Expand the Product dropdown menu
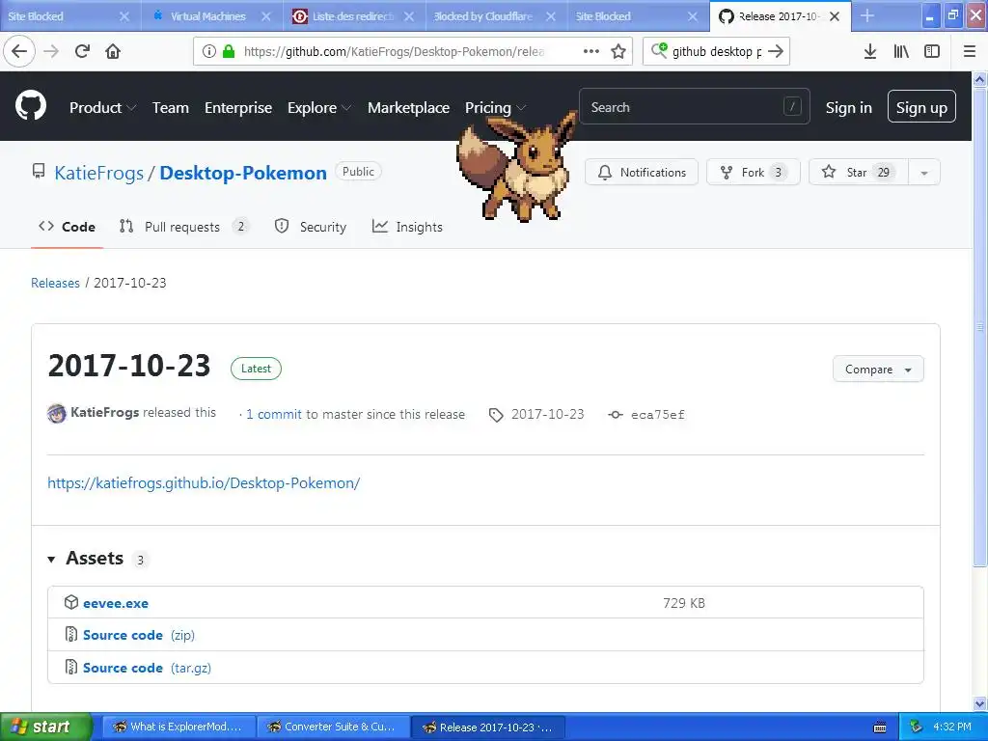Viewport: 988px width, 741px height. 102,108
